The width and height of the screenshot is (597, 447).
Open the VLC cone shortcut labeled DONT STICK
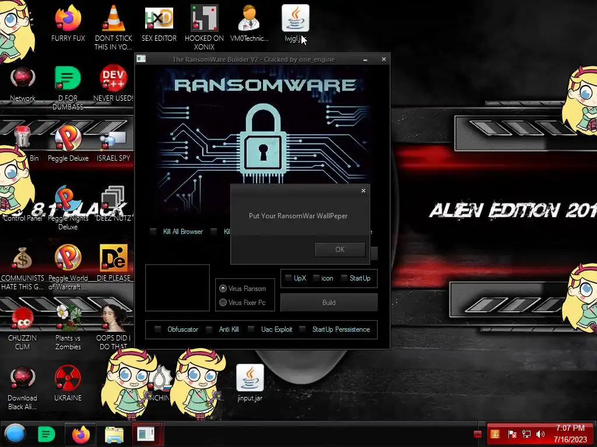[114, 27]
